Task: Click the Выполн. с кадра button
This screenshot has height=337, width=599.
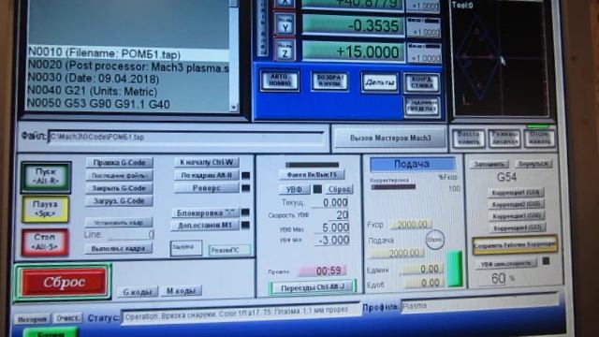Action: tap(119, 248)
